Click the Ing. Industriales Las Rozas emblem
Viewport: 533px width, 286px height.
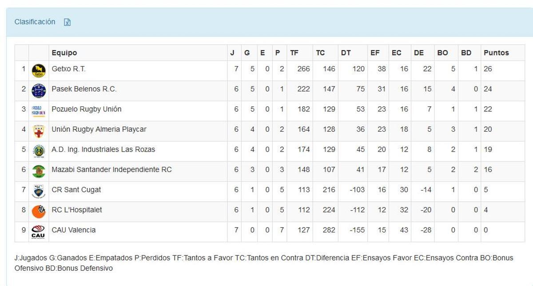[x=39, y=149]
